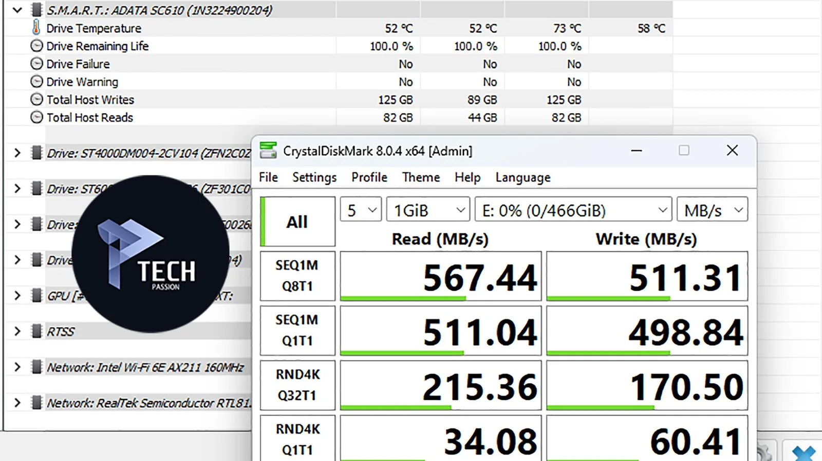Start the RND4K Q32T1 test
The height and width of the screenshot is (461, 822).
tap(297, 385)
